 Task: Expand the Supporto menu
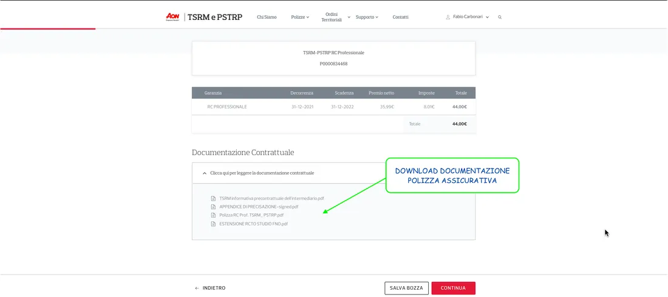coord(367,17)
